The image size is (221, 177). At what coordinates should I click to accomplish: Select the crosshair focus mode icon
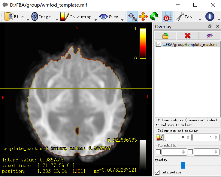(x=132, y=17)
